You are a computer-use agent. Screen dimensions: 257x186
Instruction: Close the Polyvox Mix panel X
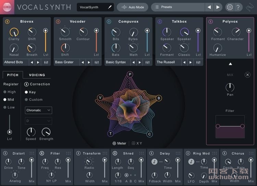pos(247,75)
